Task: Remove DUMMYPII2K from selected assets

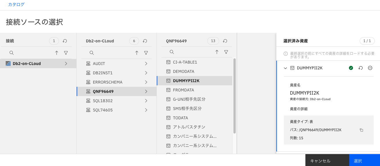Action: [x=370, y=68]
